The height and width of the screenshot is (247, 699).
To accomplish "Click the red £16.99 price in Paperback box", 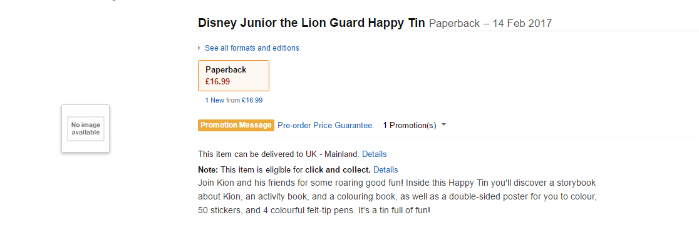I will [217, 82].
